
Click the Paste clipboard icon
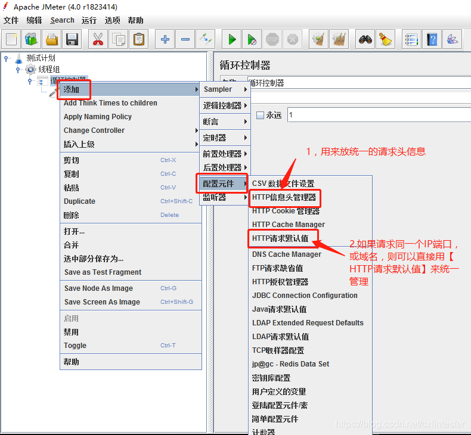click(138, 39)
